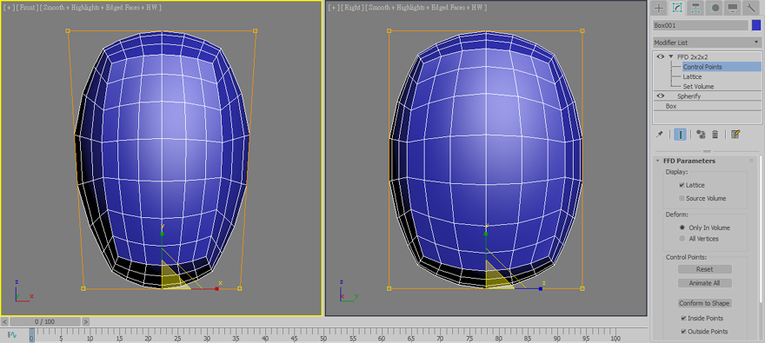Remove modifier with trash can icon
Viewport: 765px width, 343px height.
(x=715, y=135)
